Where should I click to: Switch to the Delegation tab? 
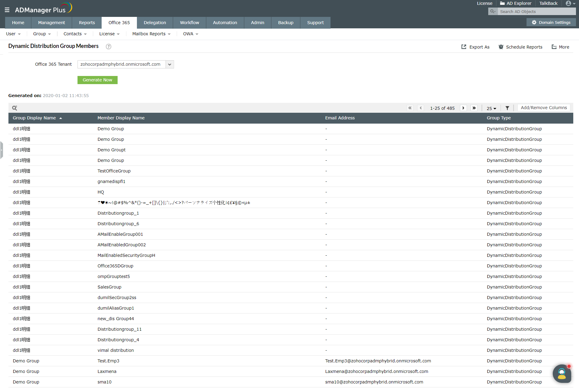155,23
